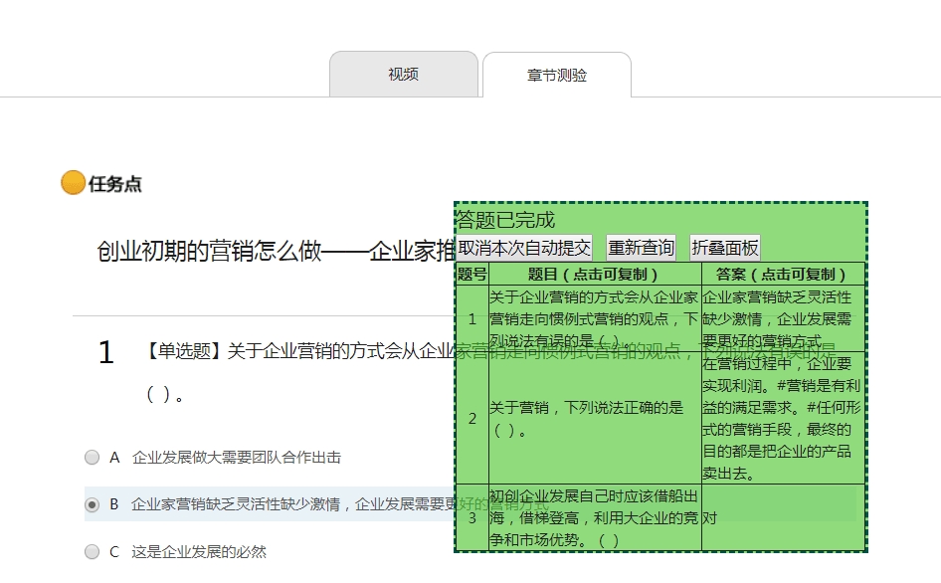Select option C radio button
Viewport: 941px width, 583px height.
click(92, 552)
